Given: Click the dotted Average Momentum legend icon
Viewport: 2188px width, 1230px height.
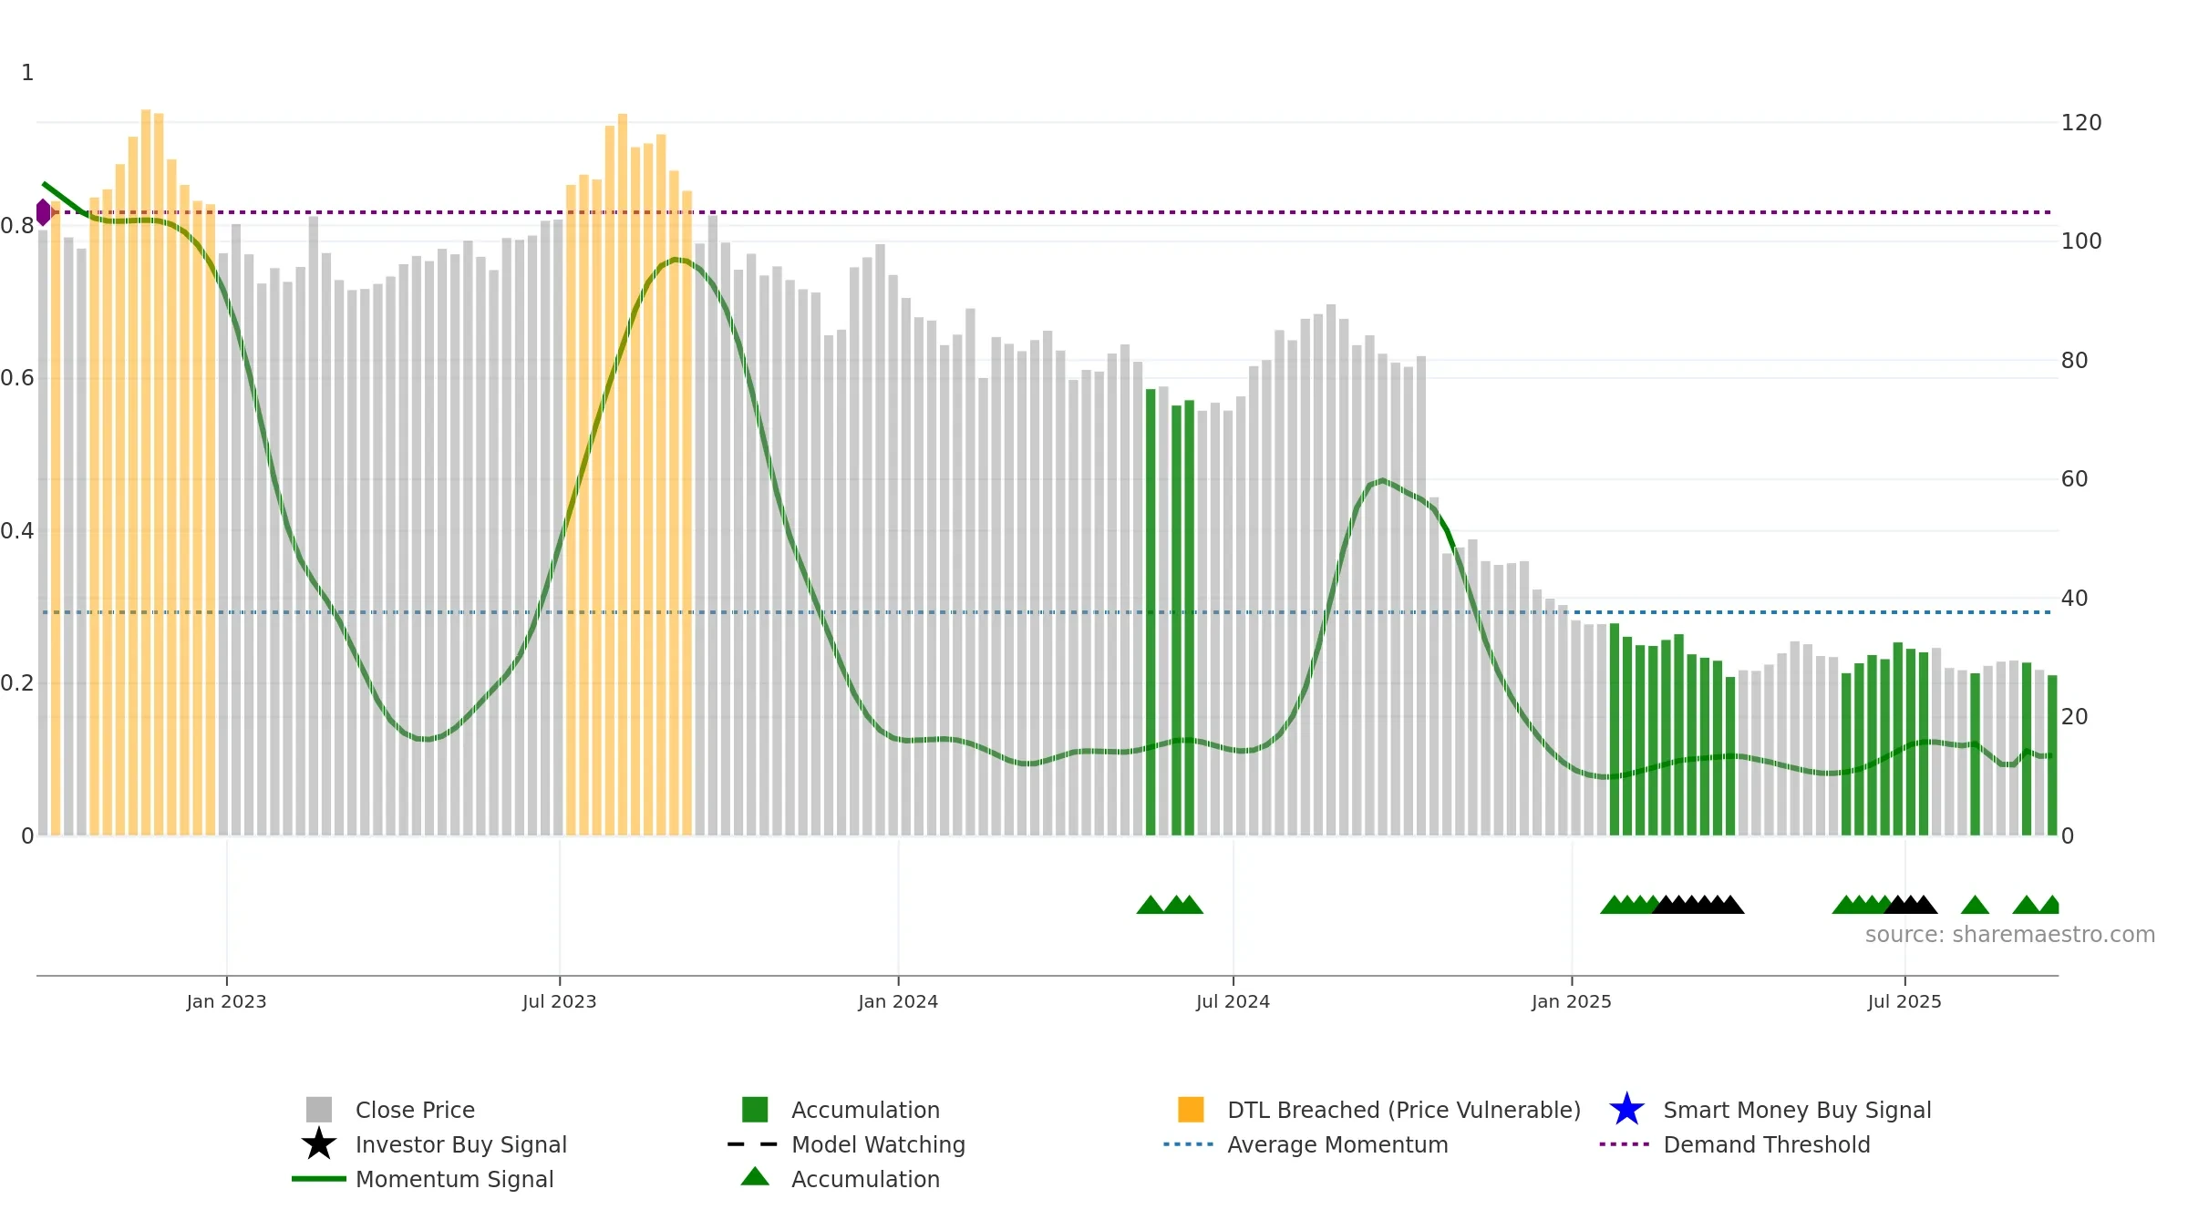Looking at the screenshot, I should (1189, 1144).
